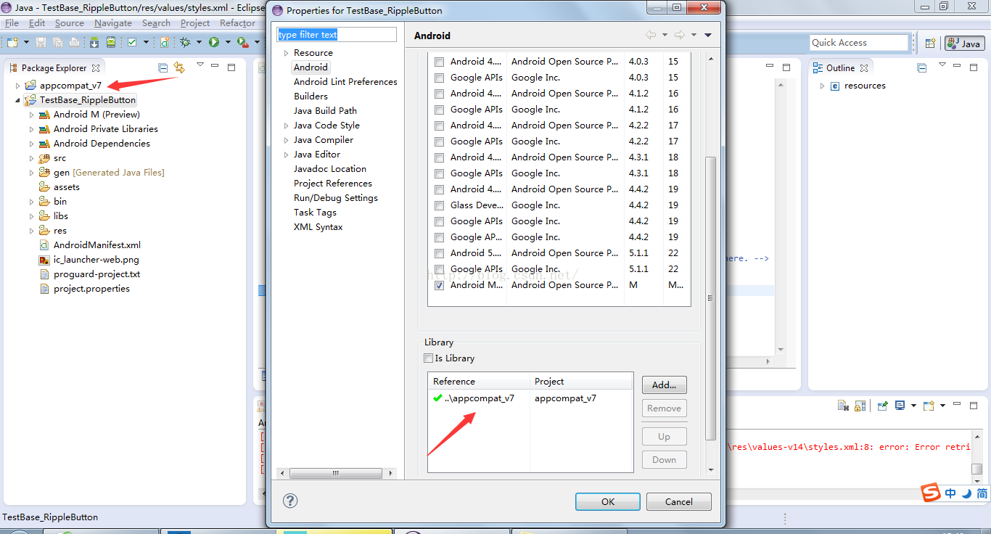Expand the Java Editor node
The height and width of the screenshot is (534, 991).
click(x=287, y=155)
